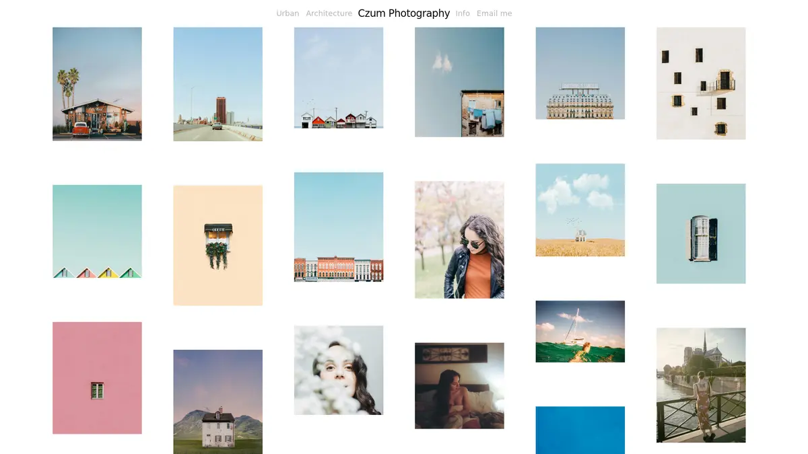This screenshot has width=808, height=454.
Task: Open the Urban gallery link
Action: (x=287, y=13)
